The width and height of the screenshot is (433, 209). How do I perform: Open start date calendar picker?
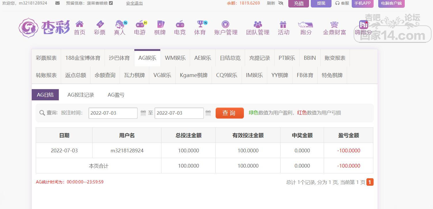143,113
